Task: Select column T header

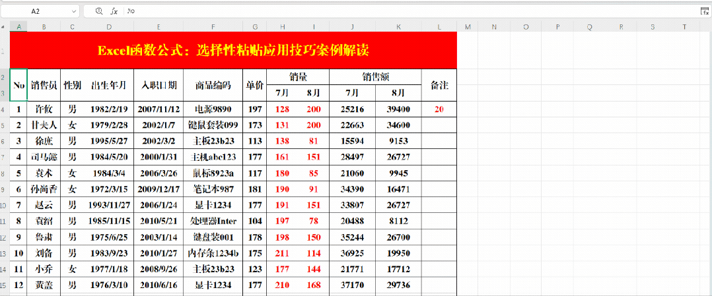Action: [x=684, y=27]
